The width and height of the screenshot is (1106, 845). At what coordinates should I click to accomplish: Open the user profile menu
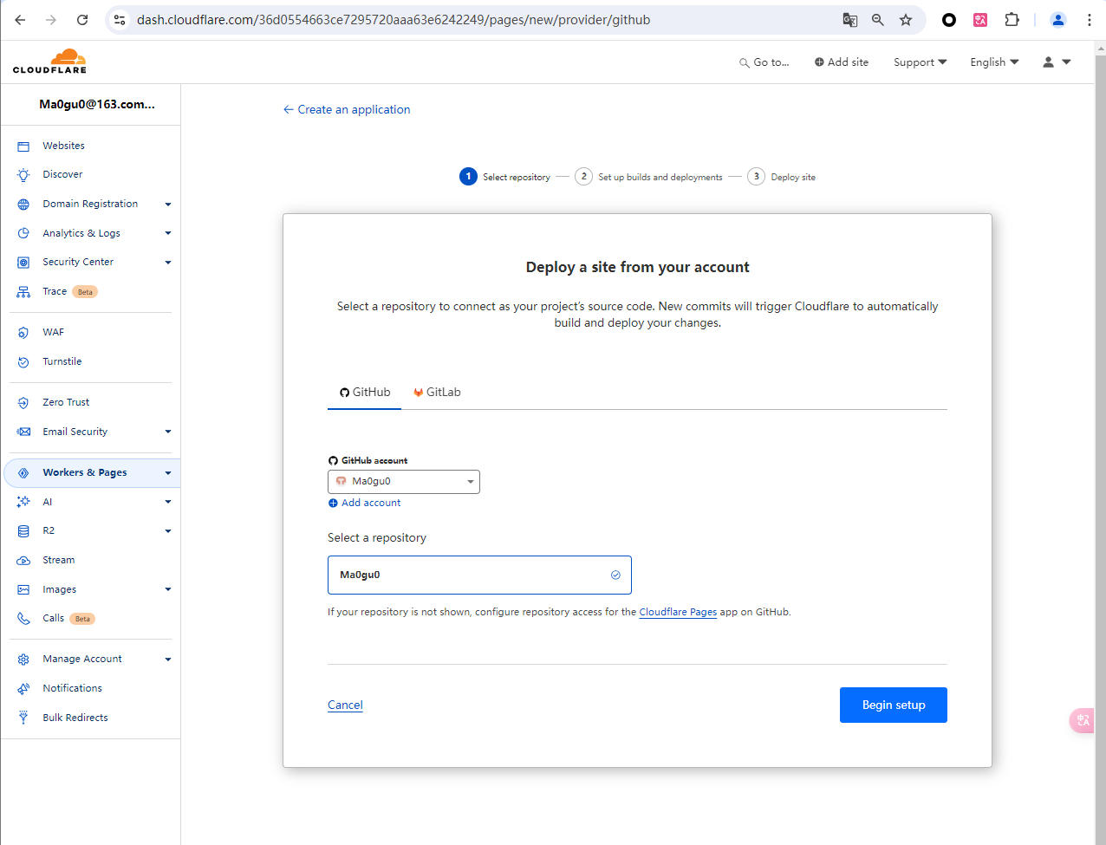click(x=1057, y=62)
